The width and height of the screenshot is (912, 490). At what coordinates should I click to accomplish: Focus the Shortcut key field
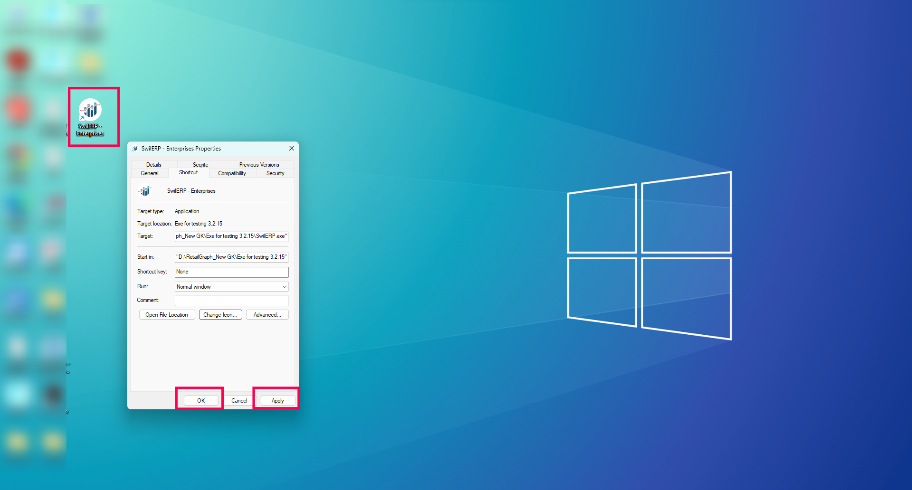(231, 272)
